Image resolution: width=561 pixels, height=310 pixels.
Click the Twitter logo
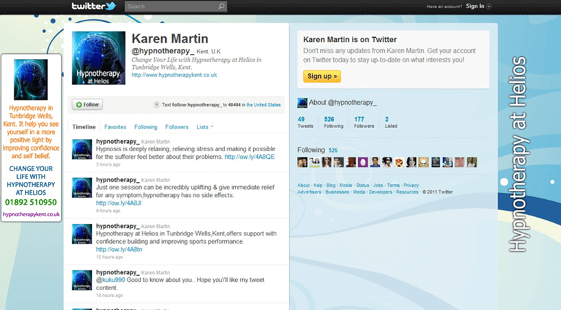click(94, 6)
